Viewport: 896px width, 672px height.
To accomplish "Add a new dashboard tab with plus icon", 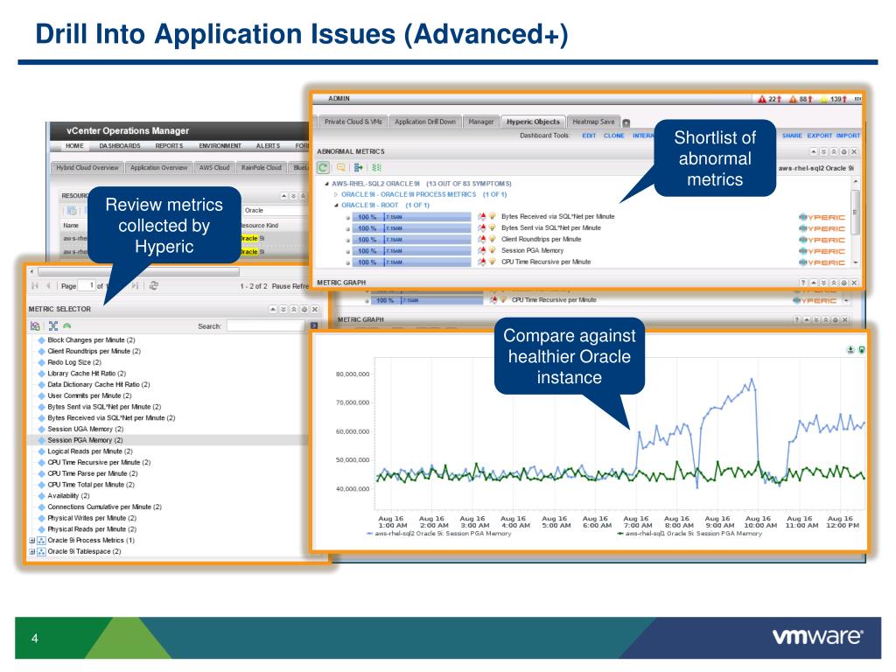I will tap(626, 122).
